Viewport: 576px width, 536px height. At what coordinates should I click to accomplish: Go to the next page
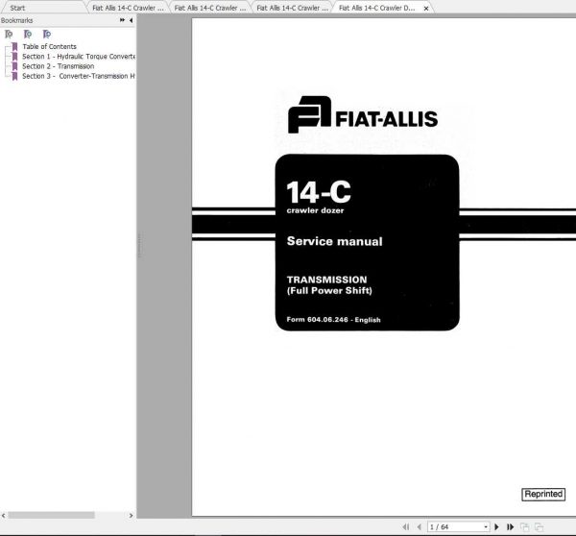click(496, 526)
